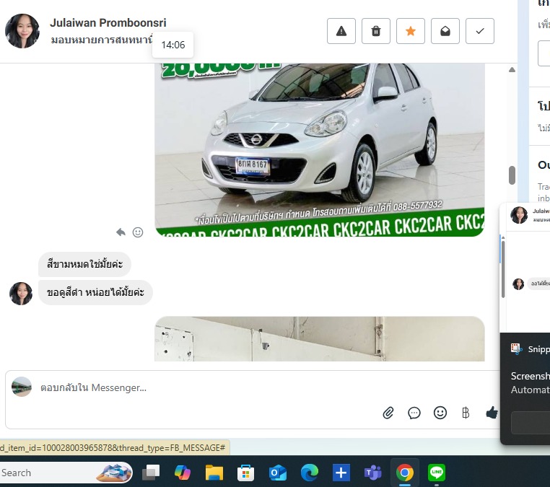The image size is (550, 487).
Task: Type in the Messenger reply field
Action: point(202,388)
